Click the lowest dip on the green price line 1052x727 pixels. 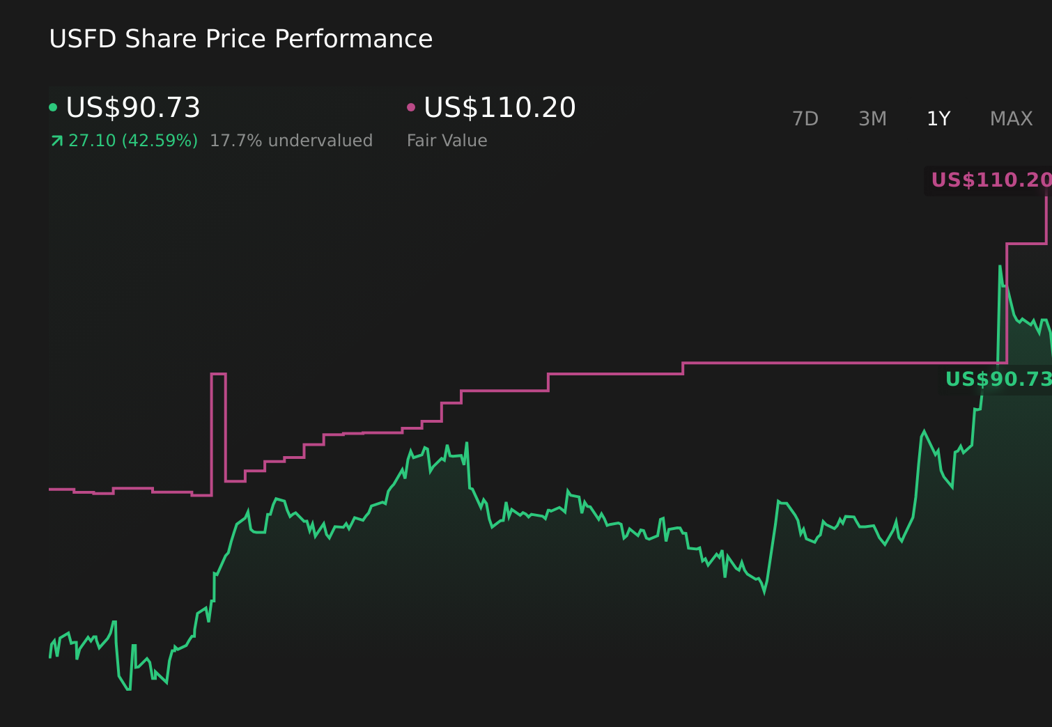pos(127,689)
